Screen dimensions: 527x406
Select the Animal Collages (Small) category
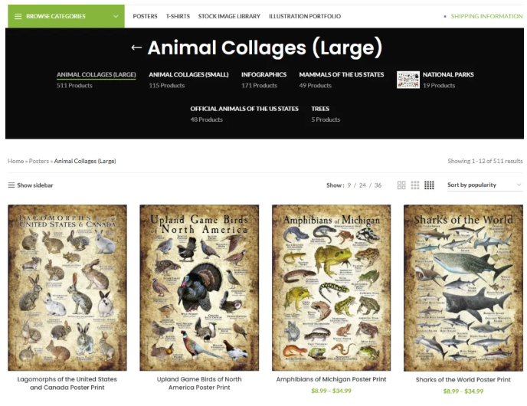tap(188, 74)
